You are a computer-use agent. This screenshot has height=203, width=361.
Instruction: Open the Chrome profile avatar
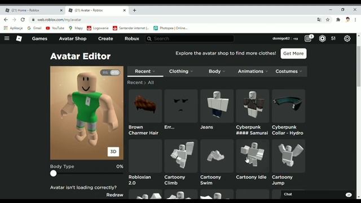[347, 20]
